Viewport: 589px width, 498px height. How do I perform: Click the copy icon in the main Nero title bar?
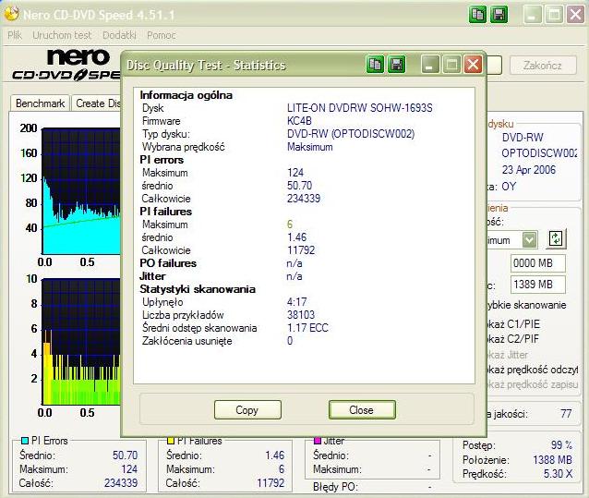(477, 14)
